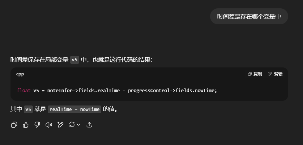Play the response aloud with the speaker icon
This screenshot has height=145, width=303.
click(x=49, y=125)
